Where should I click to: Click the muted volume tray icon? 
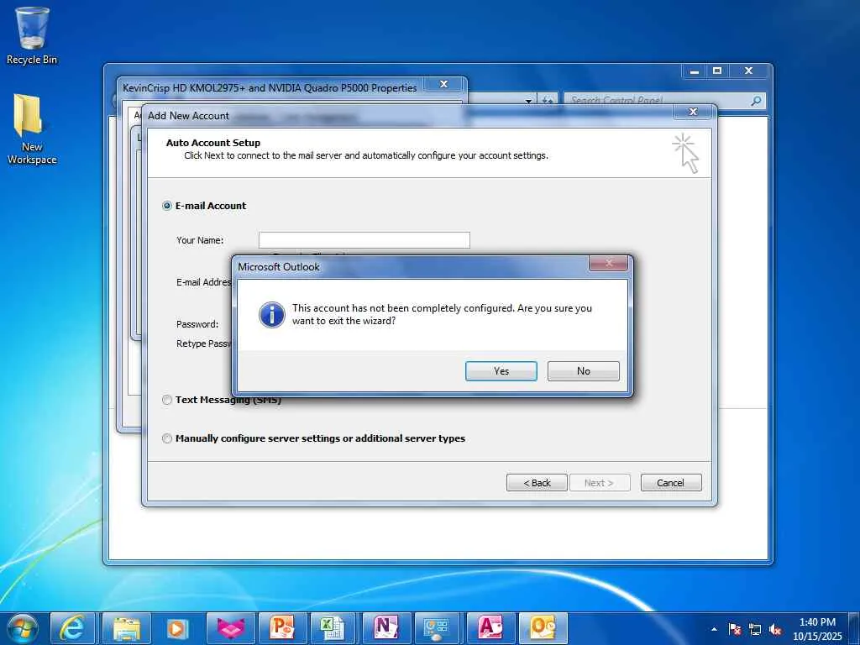click(x=775, y=629)
